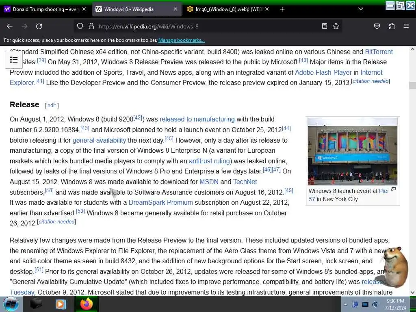View site security padlock information

pyautogui.click(x=91, y=26)
